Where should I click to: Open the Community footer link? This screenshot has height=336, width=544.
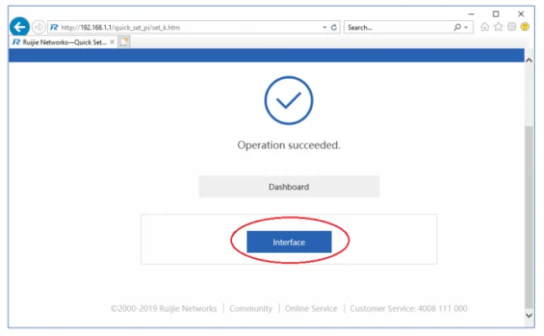click(251, 308)
